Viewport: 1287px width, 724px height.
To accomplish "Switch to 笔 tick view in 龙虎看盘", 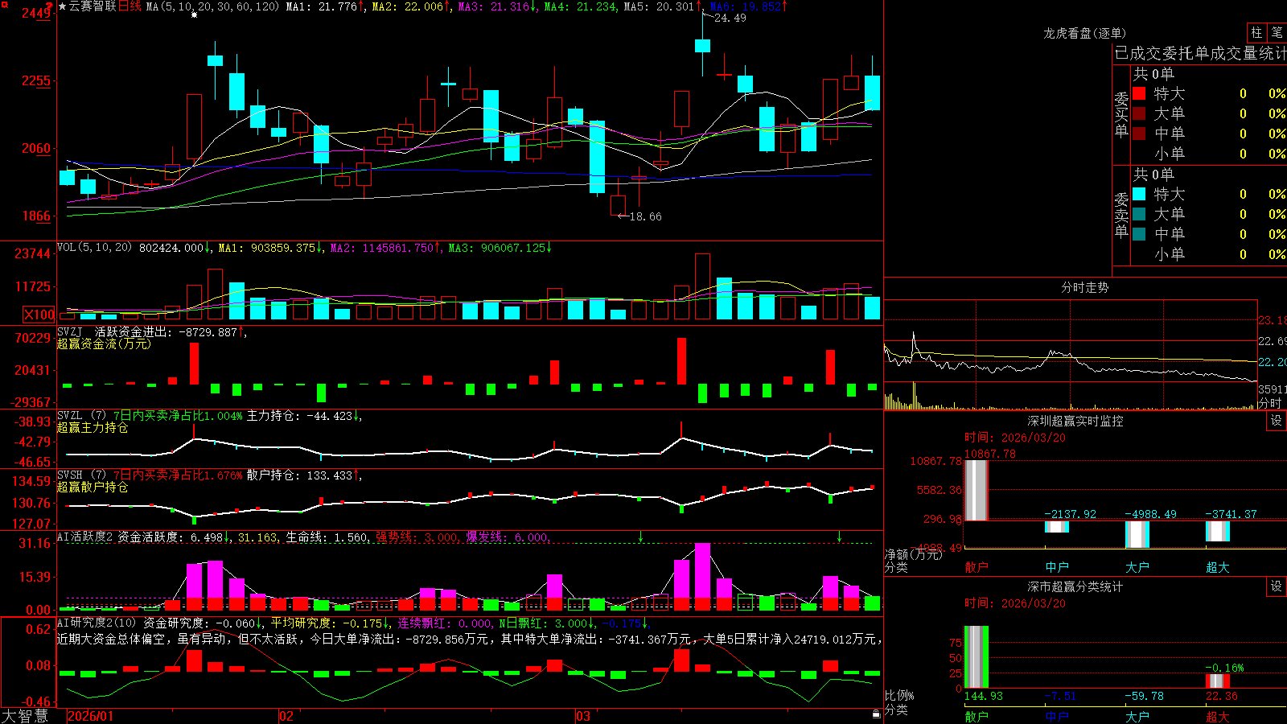I will click(1277, 32).
